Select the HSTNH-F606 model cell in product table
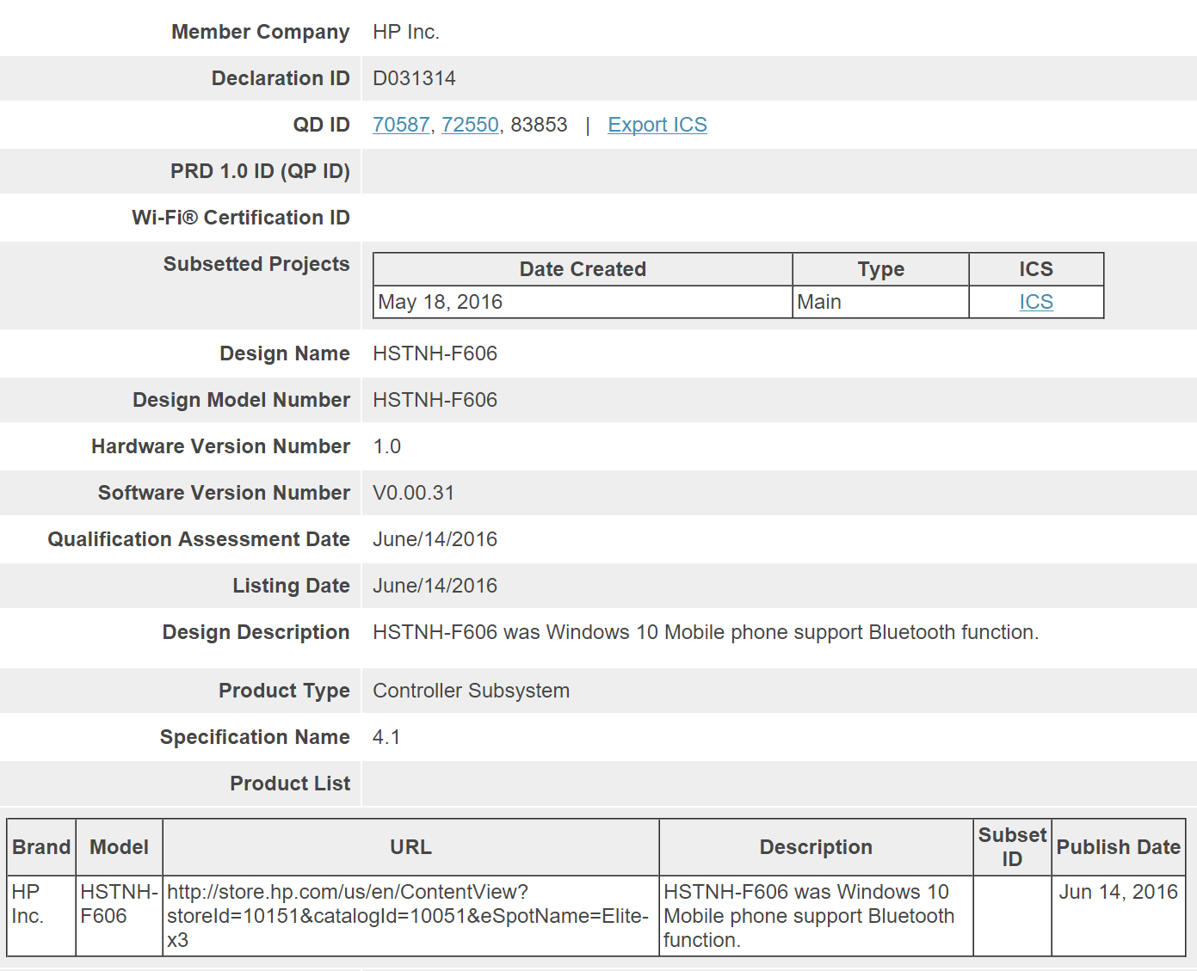The height and width of the screenshot is (971, 1197). point(120,916)
